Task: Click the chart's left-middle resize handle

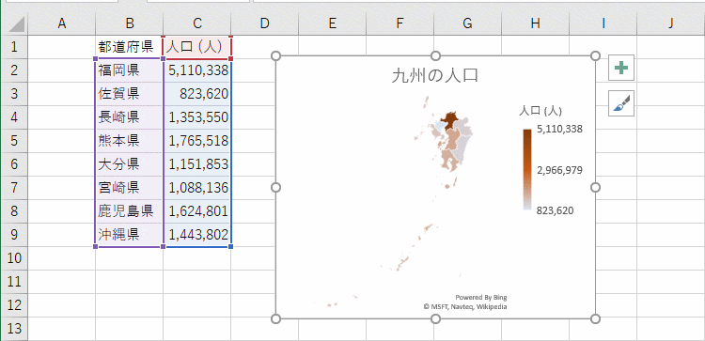Action: click(x=276, y=187)
